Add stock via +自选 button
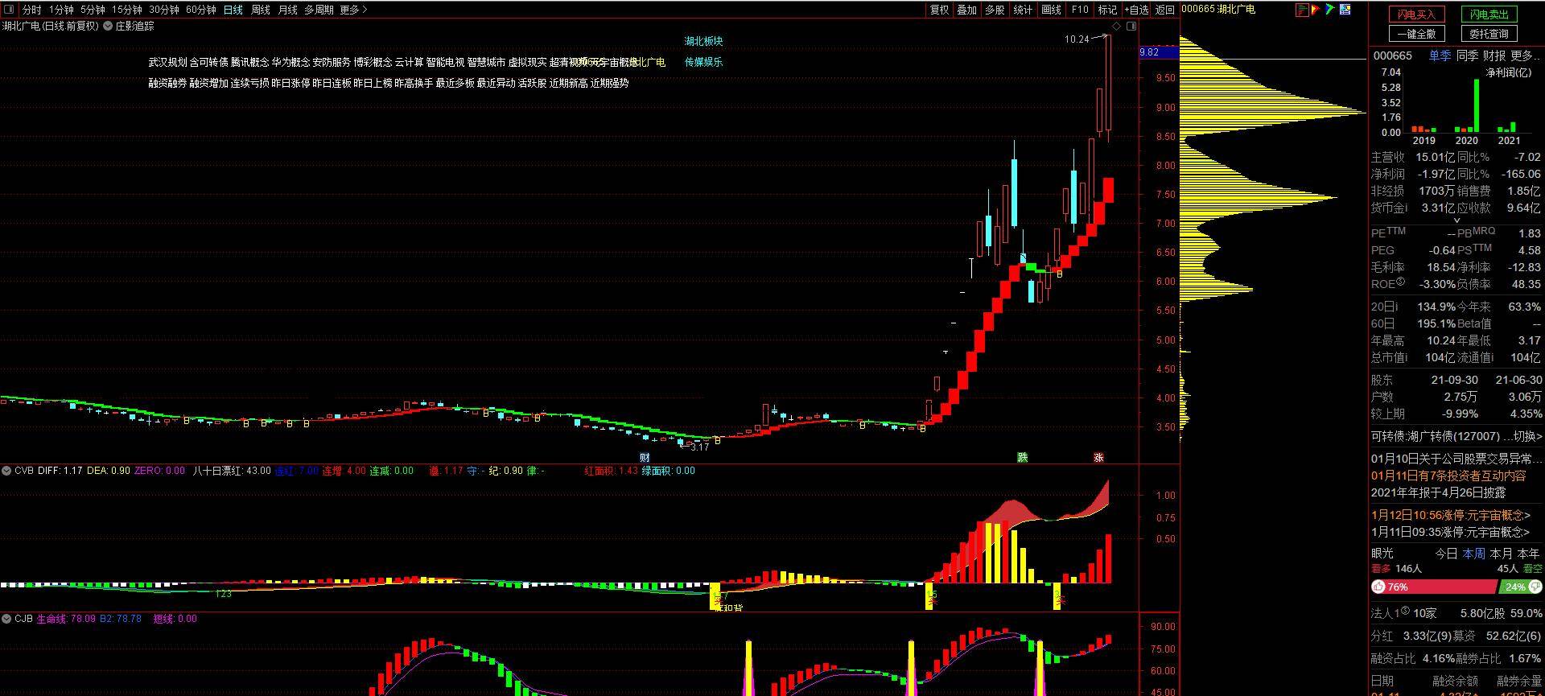Viewport: 1545px width, 696px height. [x=1136, y=10]
